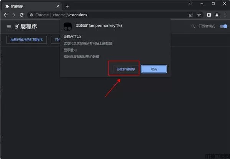Click the 添加扩展程序 button
Screen dimensions: 230x159
[126, 69]
